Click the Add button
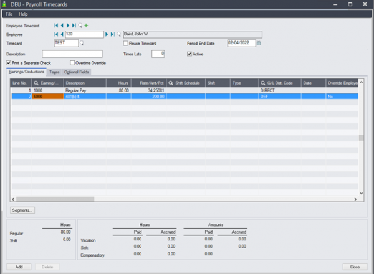 tap(19, 267)
